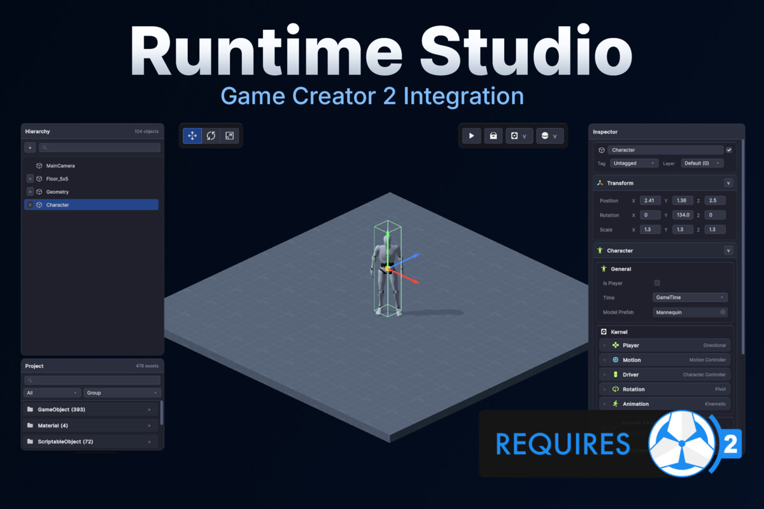Select the Scale transform tool
Screen dimensions: 764x509
point(229,136)
